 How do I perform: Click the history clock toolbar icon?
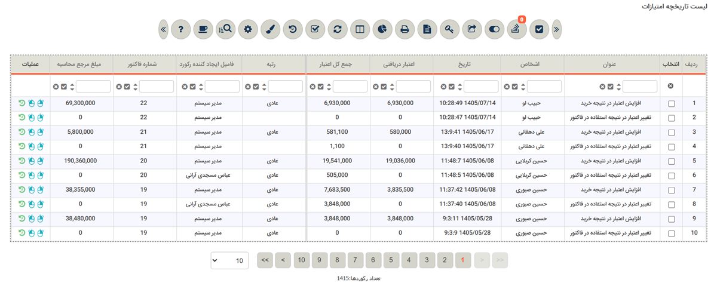(x=293, y=29)
